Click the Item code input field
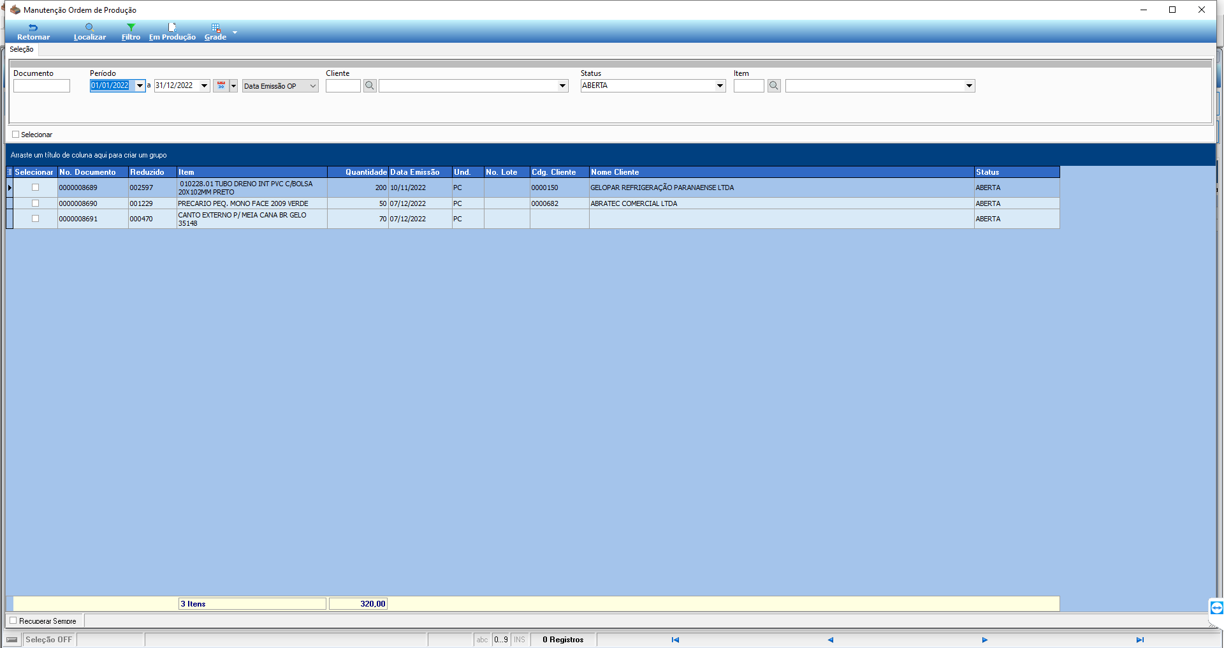The image size is (1224, 648). (748, 85)
